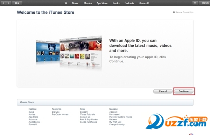Screen dimensions: 210x135
Task: Click the Secure Connection label
Action: point(184,12)
